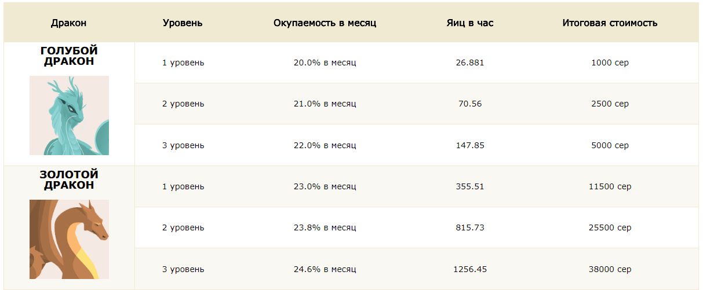Click the 23.0% в месяц cell
This screenshot has height=290, width=703.
(325, 186)
